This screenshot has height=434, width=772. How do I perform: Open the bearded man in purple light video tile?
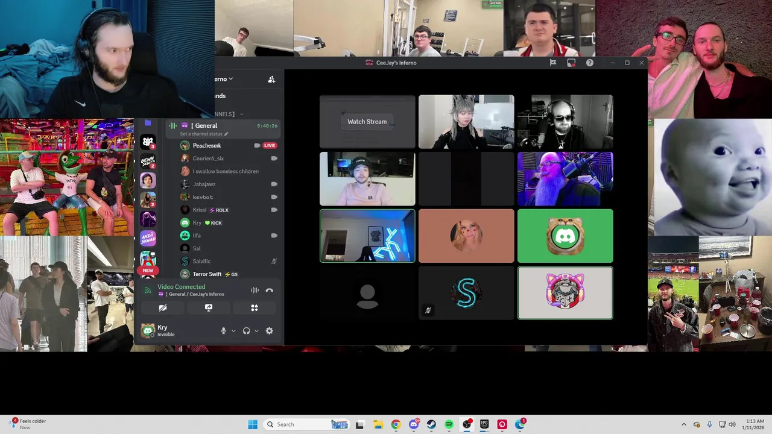point(565,179)
